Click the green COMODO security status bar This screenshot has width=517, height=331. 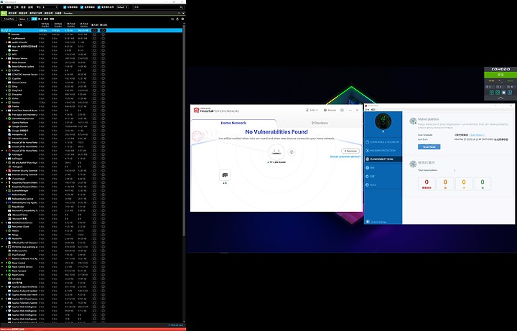[x=500, y=75]
